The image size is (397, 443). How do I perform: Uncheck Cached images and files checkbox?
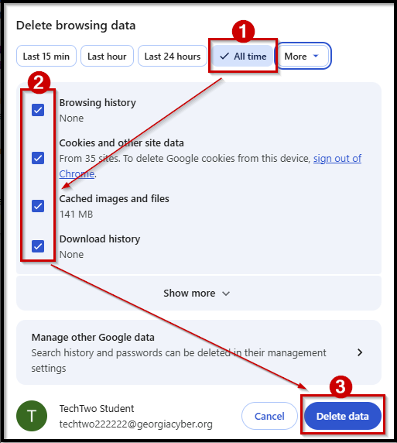click(x=38, y=206)
